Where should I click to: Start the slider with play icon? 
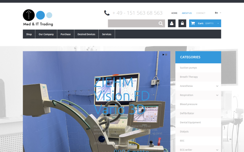(163, 55)
